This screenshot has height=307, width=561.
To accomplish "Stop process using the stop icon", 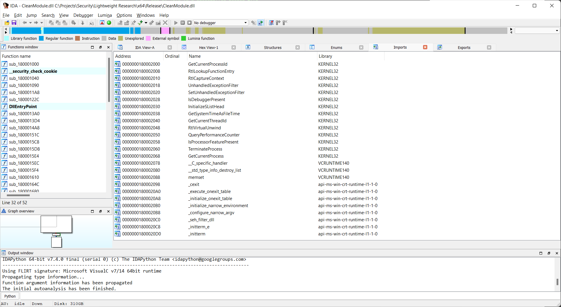I will pyautogui.click(x=189, y=23).
